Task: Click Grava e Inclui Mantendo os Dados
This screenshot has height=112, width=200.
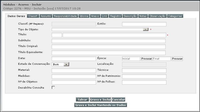Action: (x=101, y=105)
